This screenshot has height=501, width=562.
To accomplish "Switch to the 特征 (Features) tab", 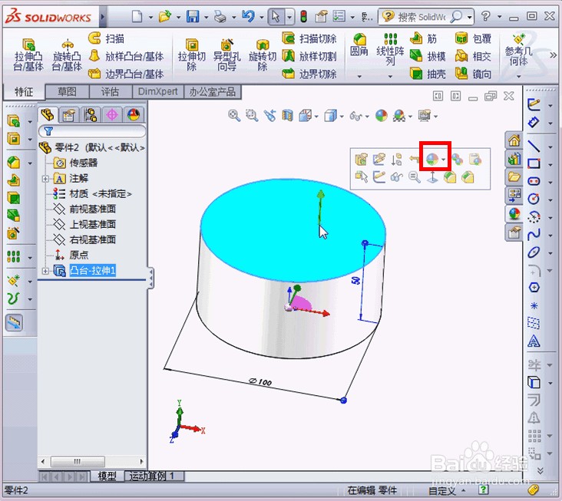I will [24, 92].
